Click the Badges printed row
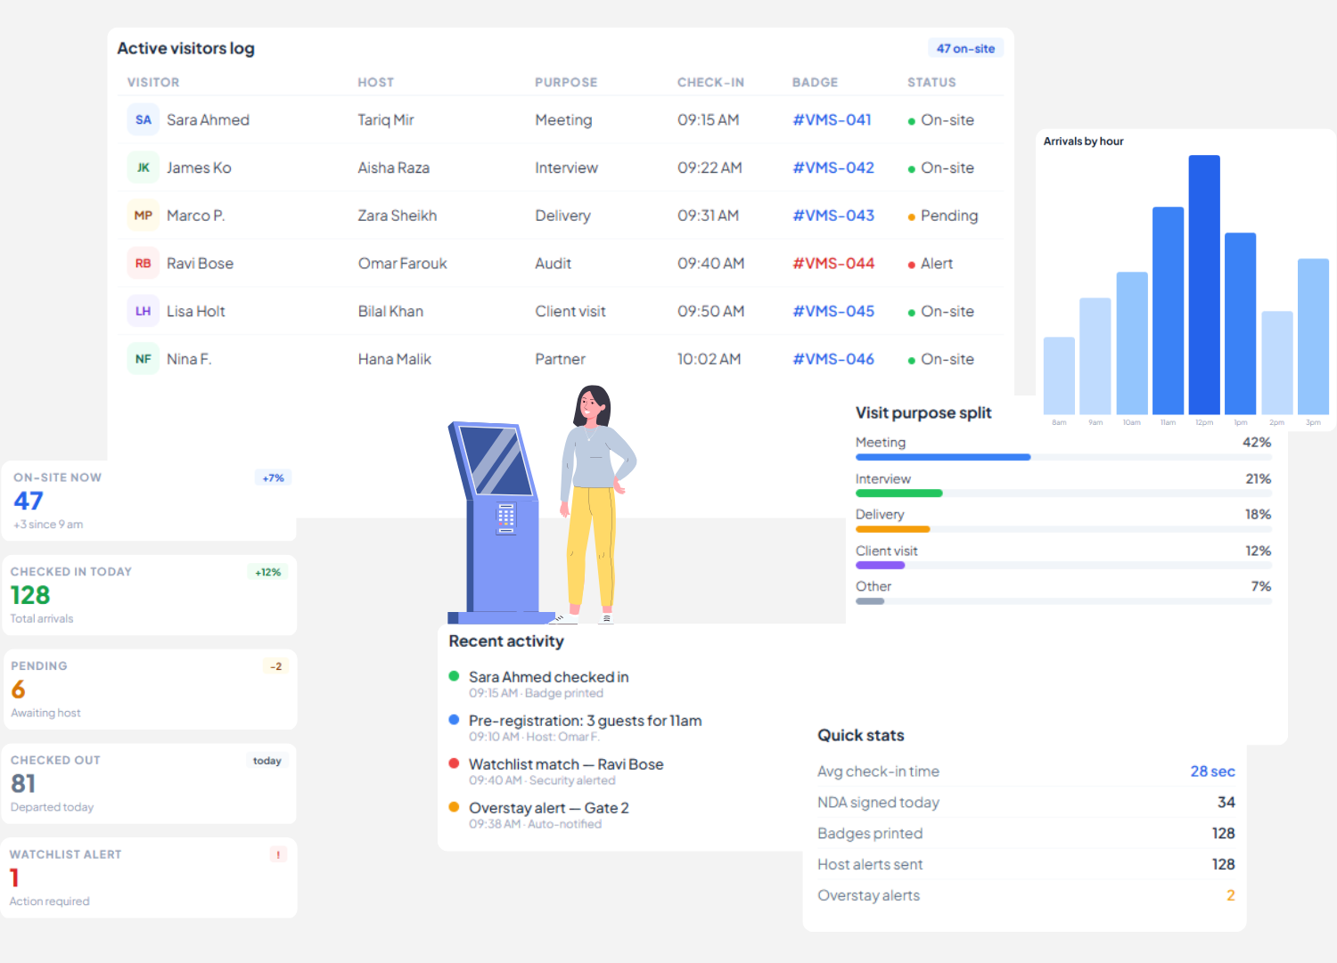 tap(1026, 834)
